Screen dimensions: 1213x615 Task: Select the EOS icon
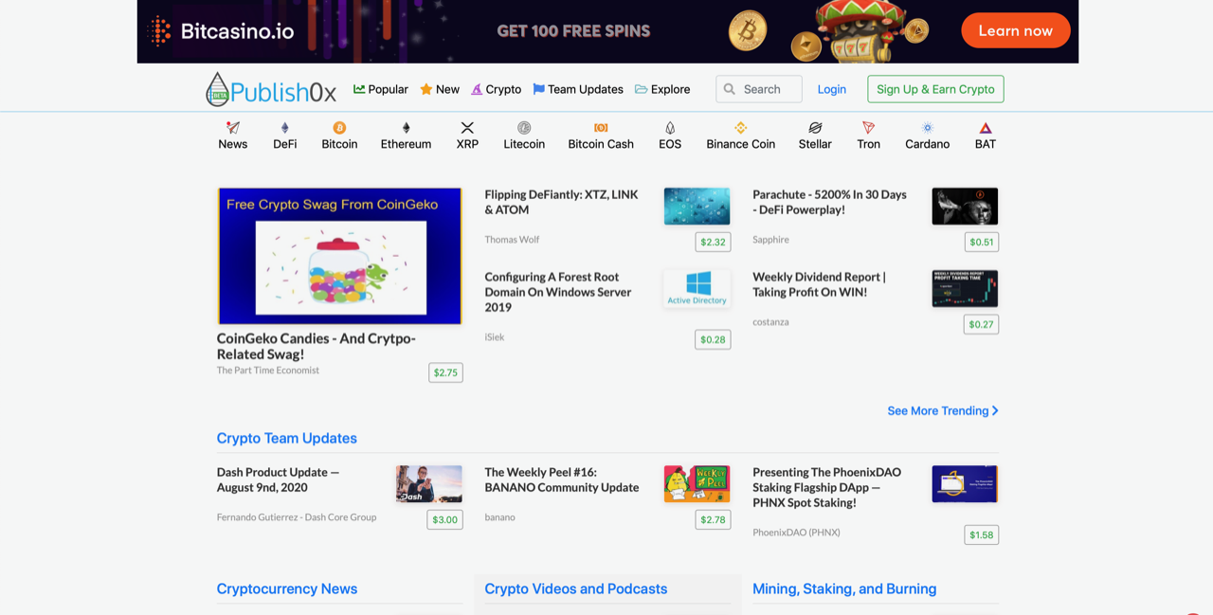670,128
